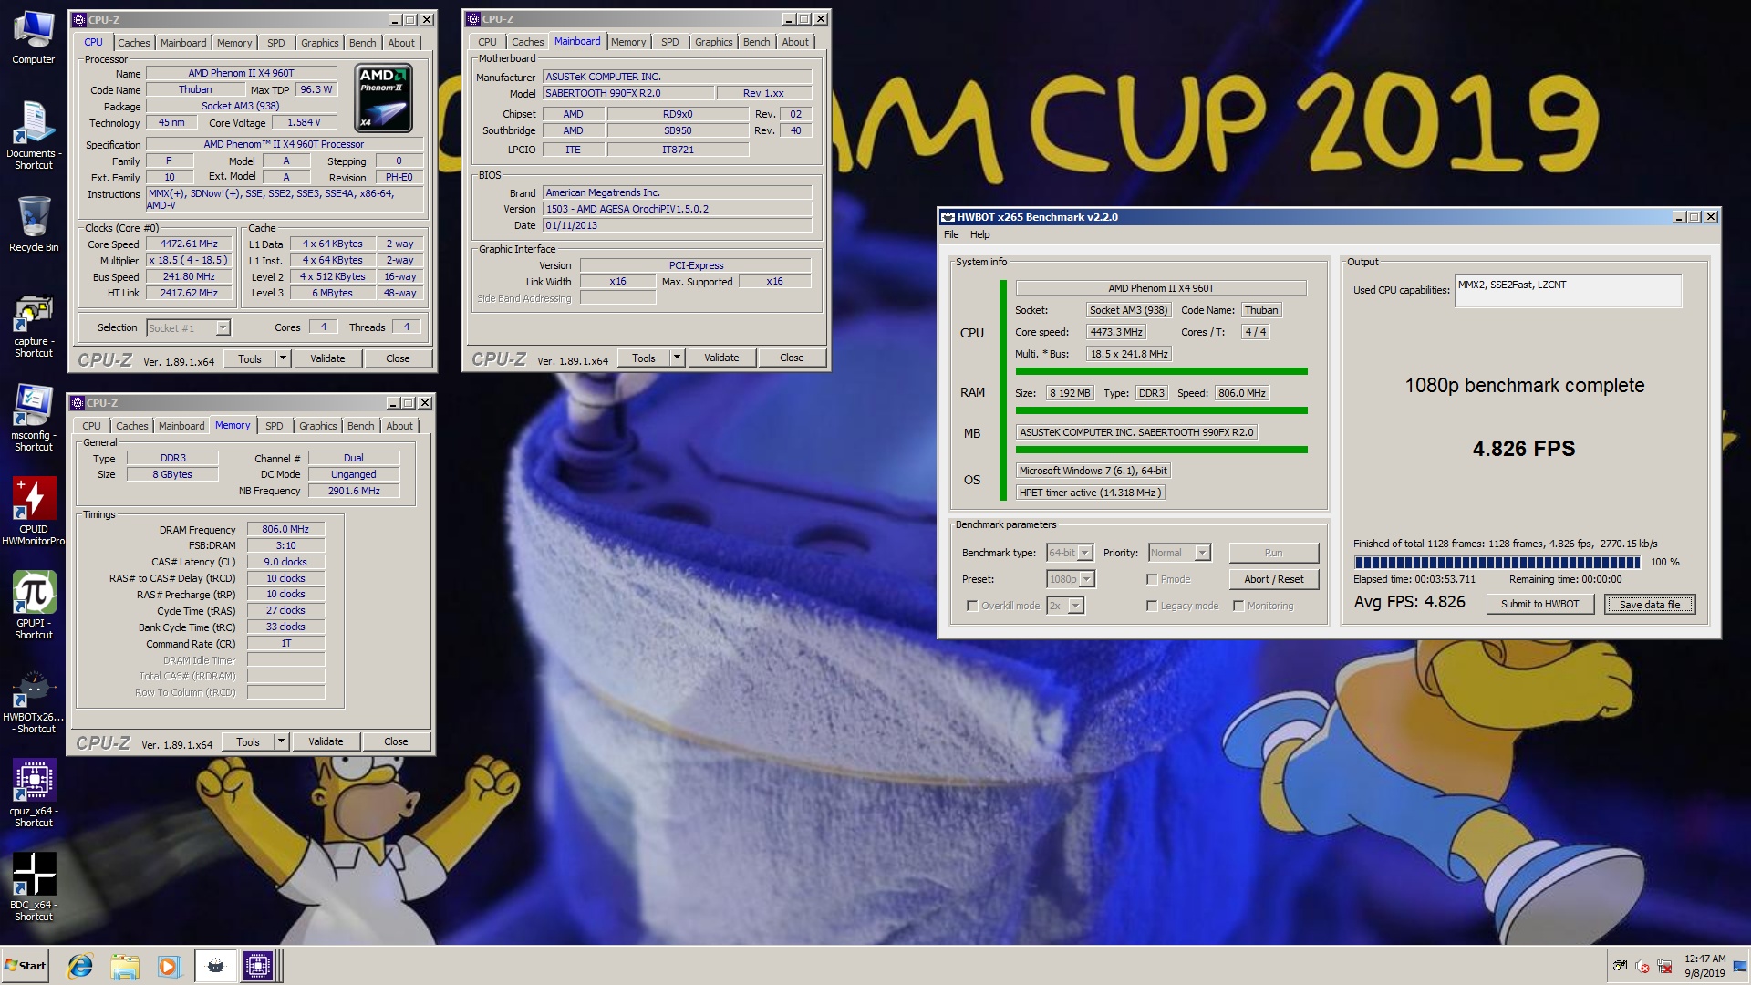Click the CPU-Z Memory window title icon
The image size is (1751, 985).
tap(78, 403)
